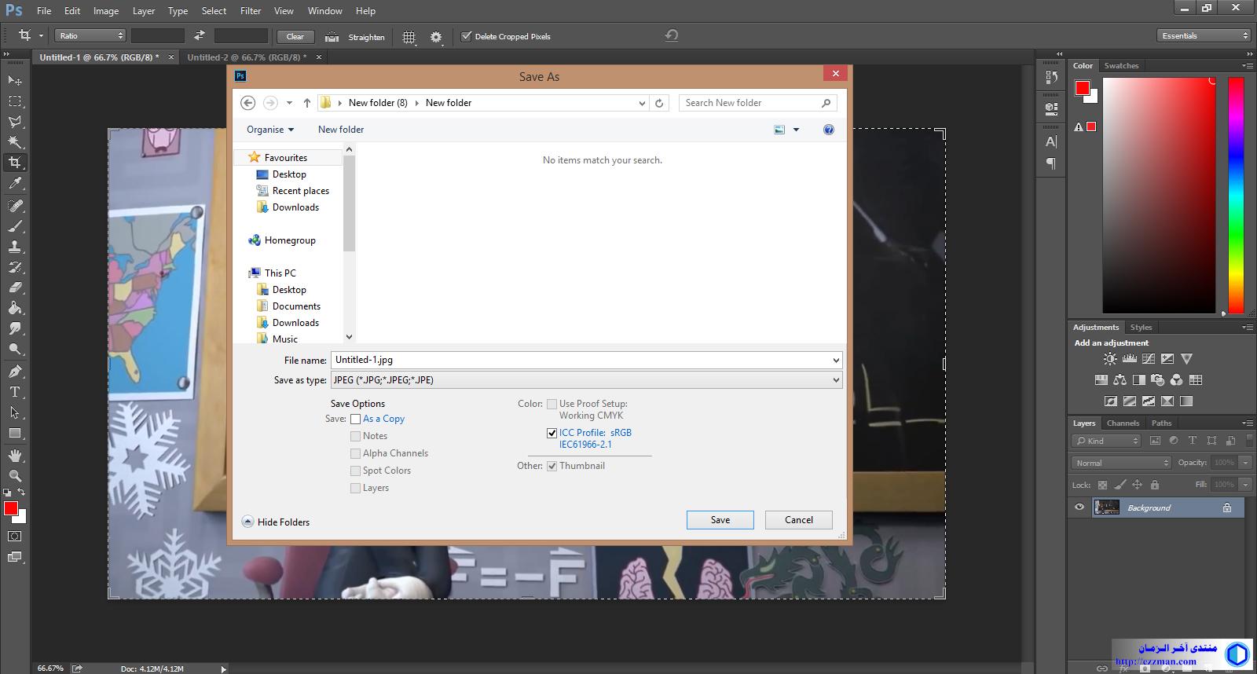Viewport: 1257px width, 674px height.
Task: Click the red foreground color swatch in Color panel
Action: [x=1083, y=88]
